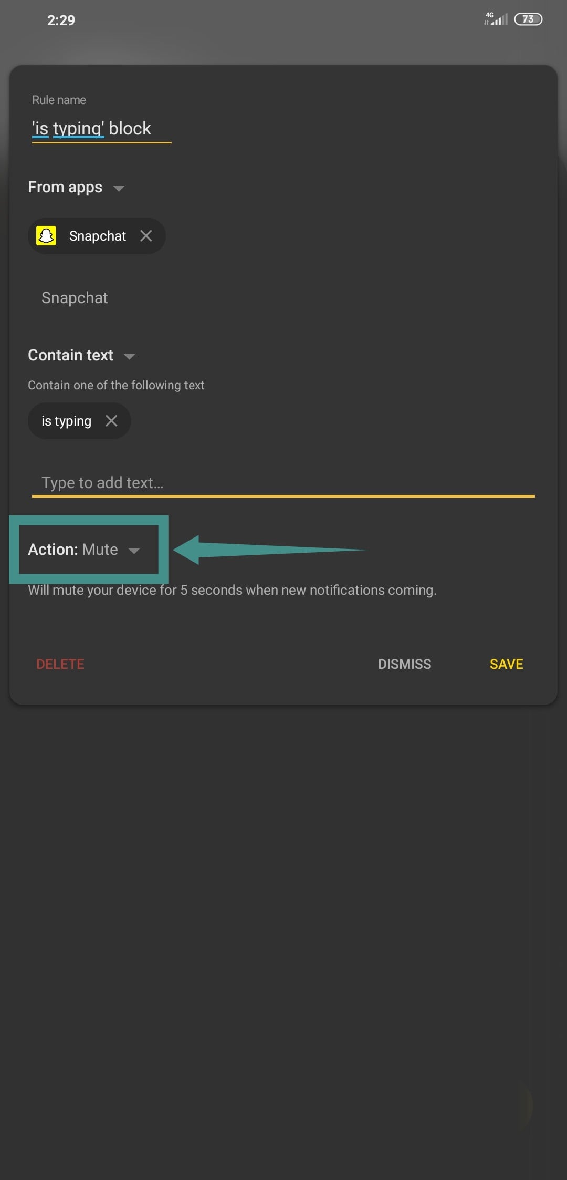Tap the From apps heading
This screenshot has width=567, height=1180.
(65, 187)
